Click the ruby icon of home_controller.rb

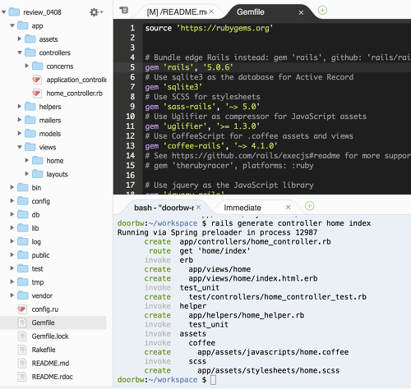[x=37, y=94]
